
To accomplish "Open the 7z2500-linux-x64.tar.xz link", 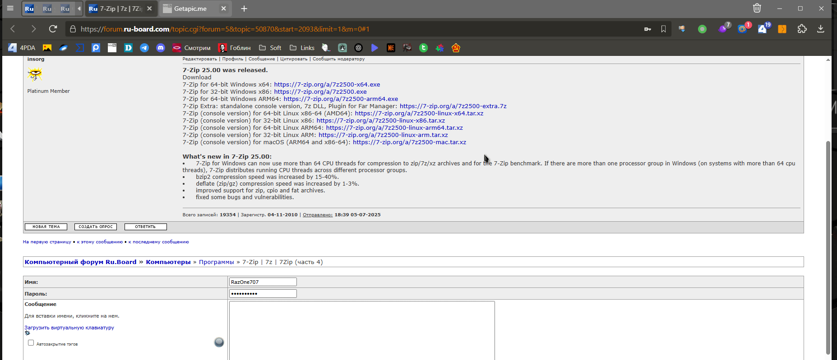I will (419, 113).
